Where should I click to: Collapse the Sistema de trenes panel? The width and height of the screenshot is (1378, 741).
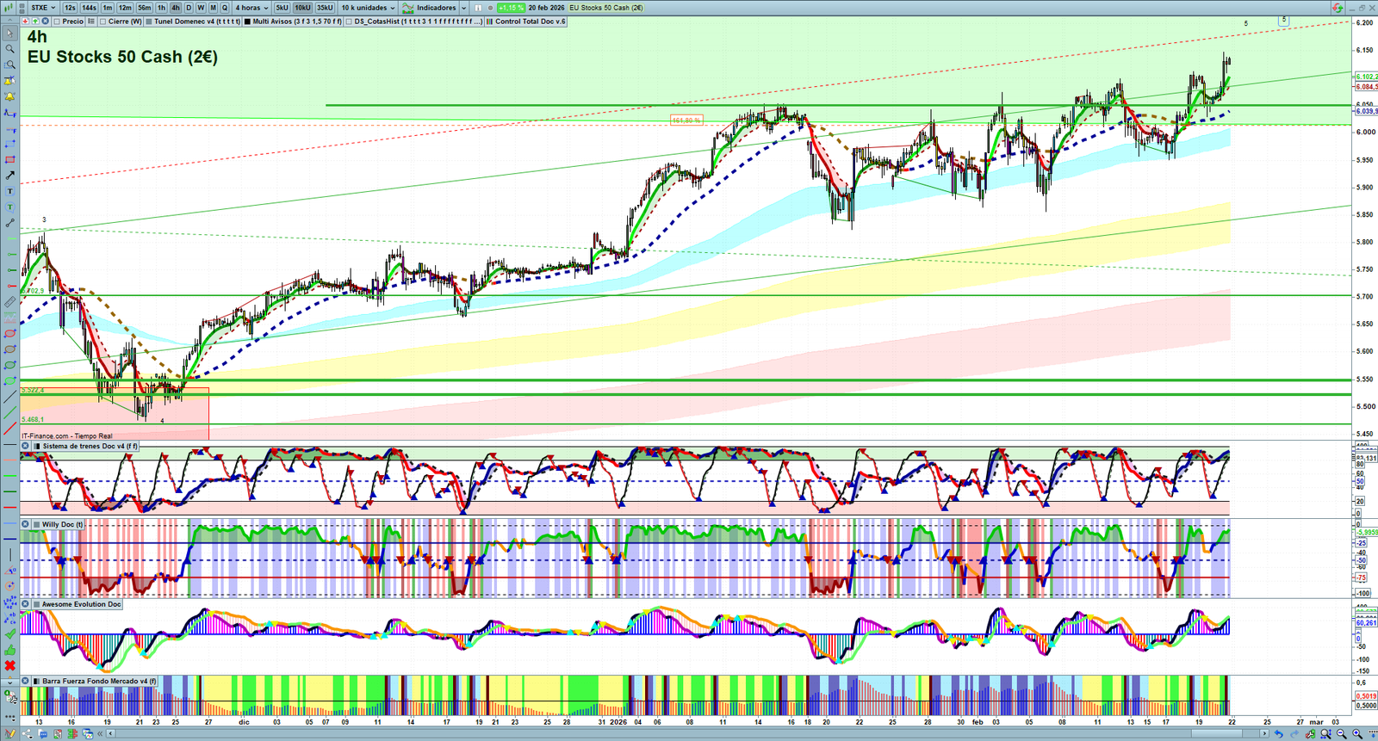click(x=26, y=446)
